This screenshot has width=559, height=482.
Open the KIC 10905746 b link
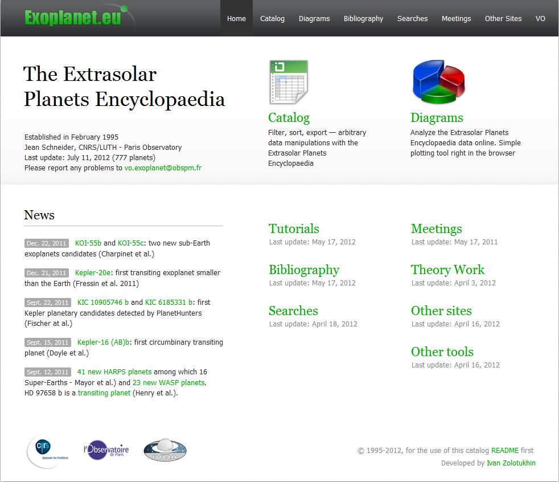[x=103, y=302]
